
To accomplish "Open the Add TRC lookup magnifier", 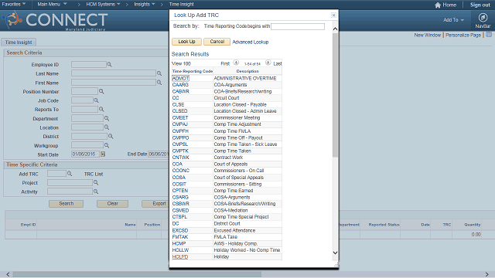I will coord(70,174).
